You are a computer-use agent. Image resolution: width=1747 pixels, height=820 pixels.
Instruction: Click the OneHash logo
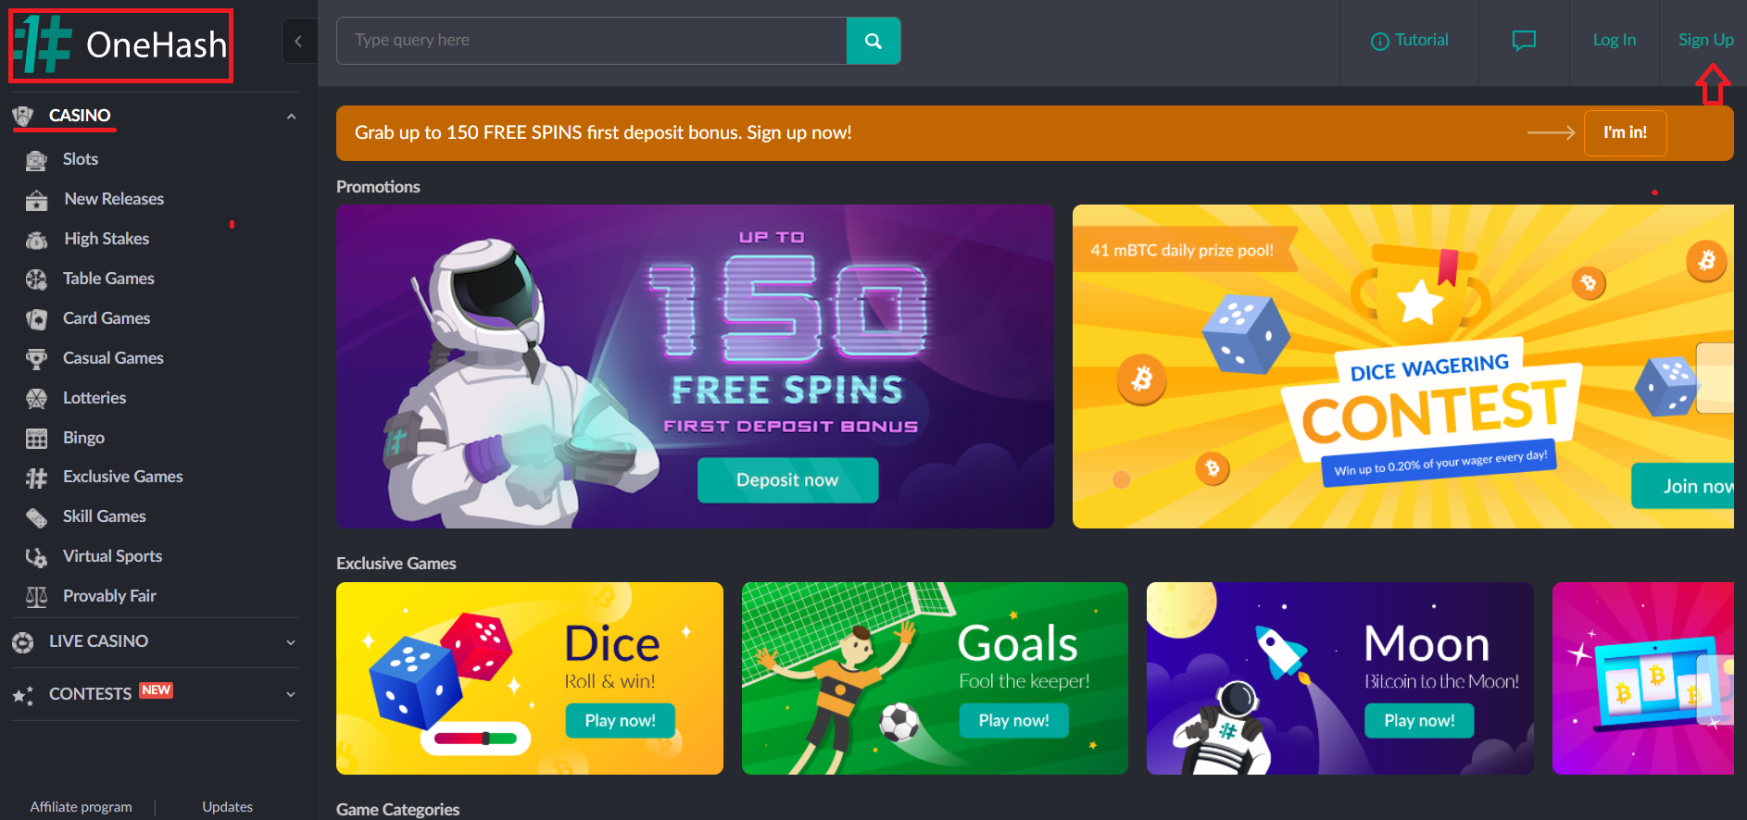(x=120, y=44)
